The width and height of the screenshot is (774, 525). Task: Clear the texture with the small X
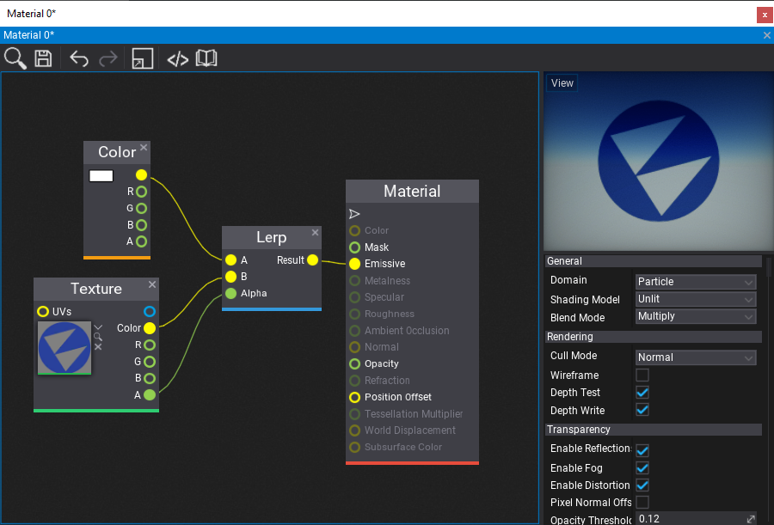click(98, 347)
